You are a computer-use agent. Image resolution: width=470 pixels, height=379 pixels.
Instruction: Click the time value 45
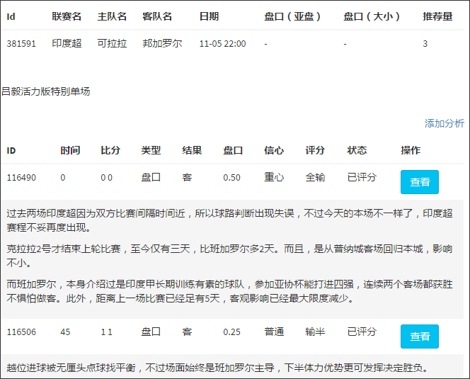click(x=65, y=332)
